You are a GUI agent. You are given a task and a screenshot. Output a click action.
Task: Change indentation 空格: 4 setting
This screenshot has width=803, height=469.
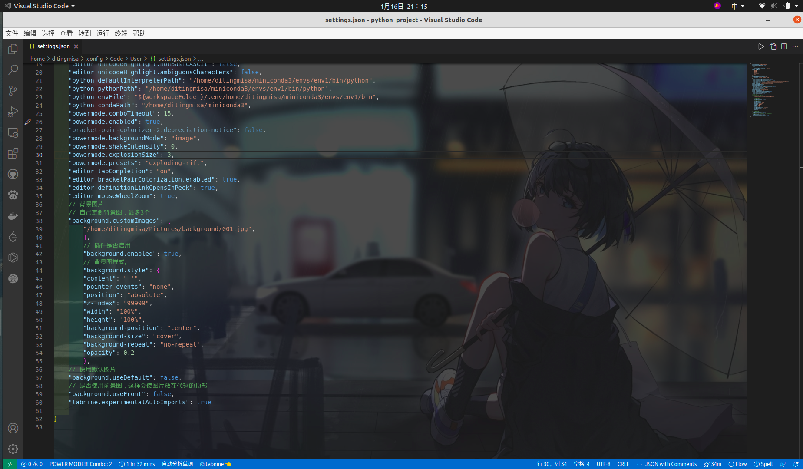pos(582,464)
